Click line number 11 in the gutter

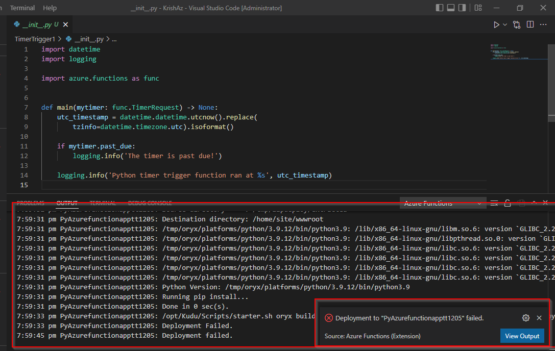click(x=24, y=146)
